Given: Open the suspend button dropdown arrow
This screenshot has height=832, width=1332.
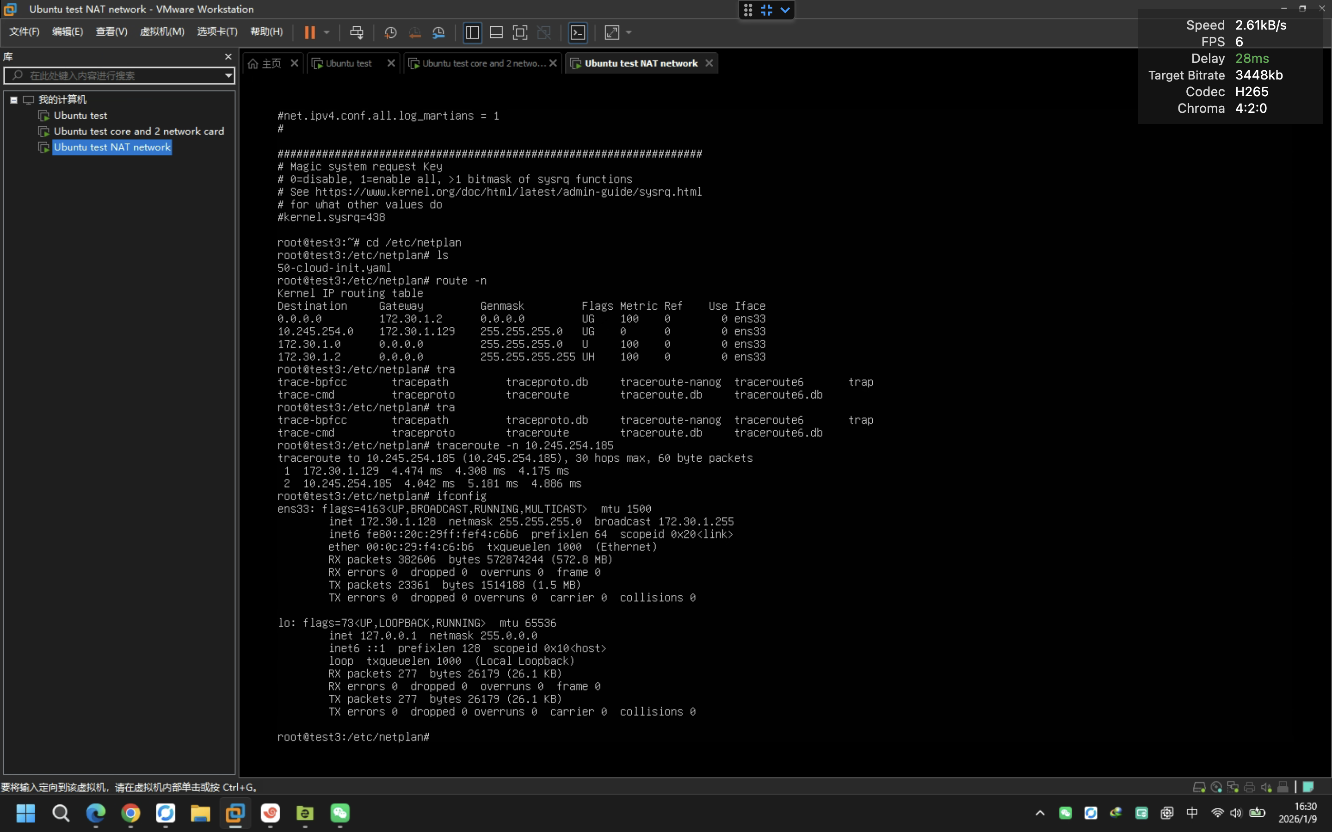Looking at the screenshot, I should point(327,32).
